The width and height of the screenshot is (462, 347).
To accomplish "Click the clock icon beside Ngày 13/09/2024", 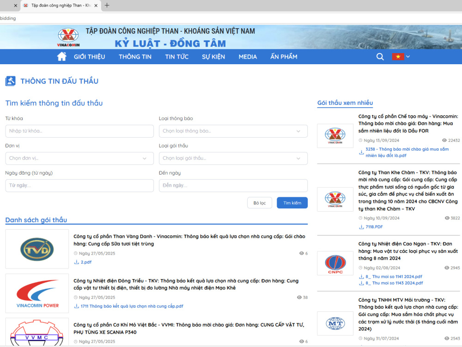I will click(360, 140).
